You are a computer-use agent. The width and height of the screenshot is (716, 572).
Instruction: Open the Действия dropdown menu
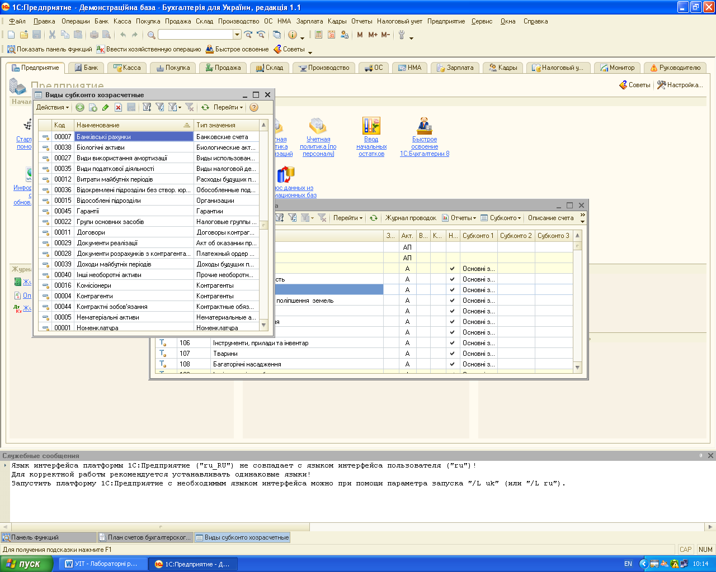[53, 107]
